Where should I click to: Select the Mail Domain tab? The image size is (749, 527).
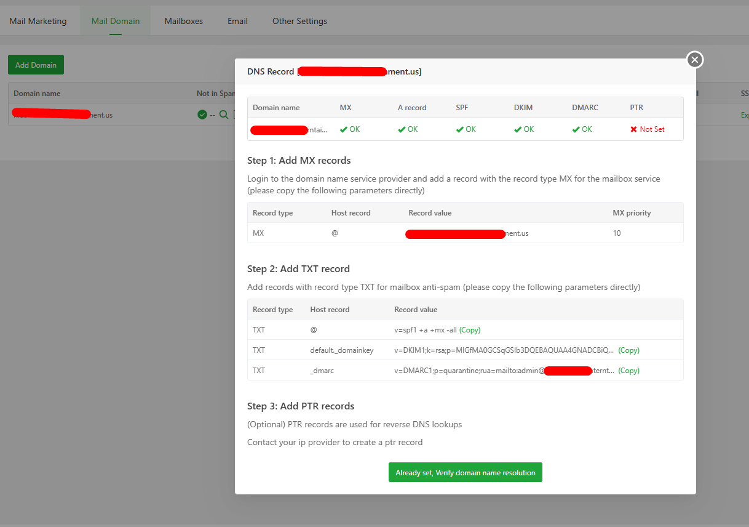point(116,21)
